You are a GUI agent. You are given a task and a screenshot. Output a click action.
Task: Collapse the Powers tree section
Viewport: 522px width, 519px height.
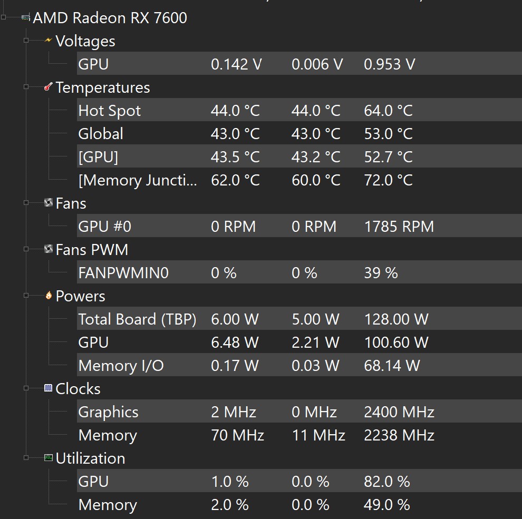[x=26, y=296]
